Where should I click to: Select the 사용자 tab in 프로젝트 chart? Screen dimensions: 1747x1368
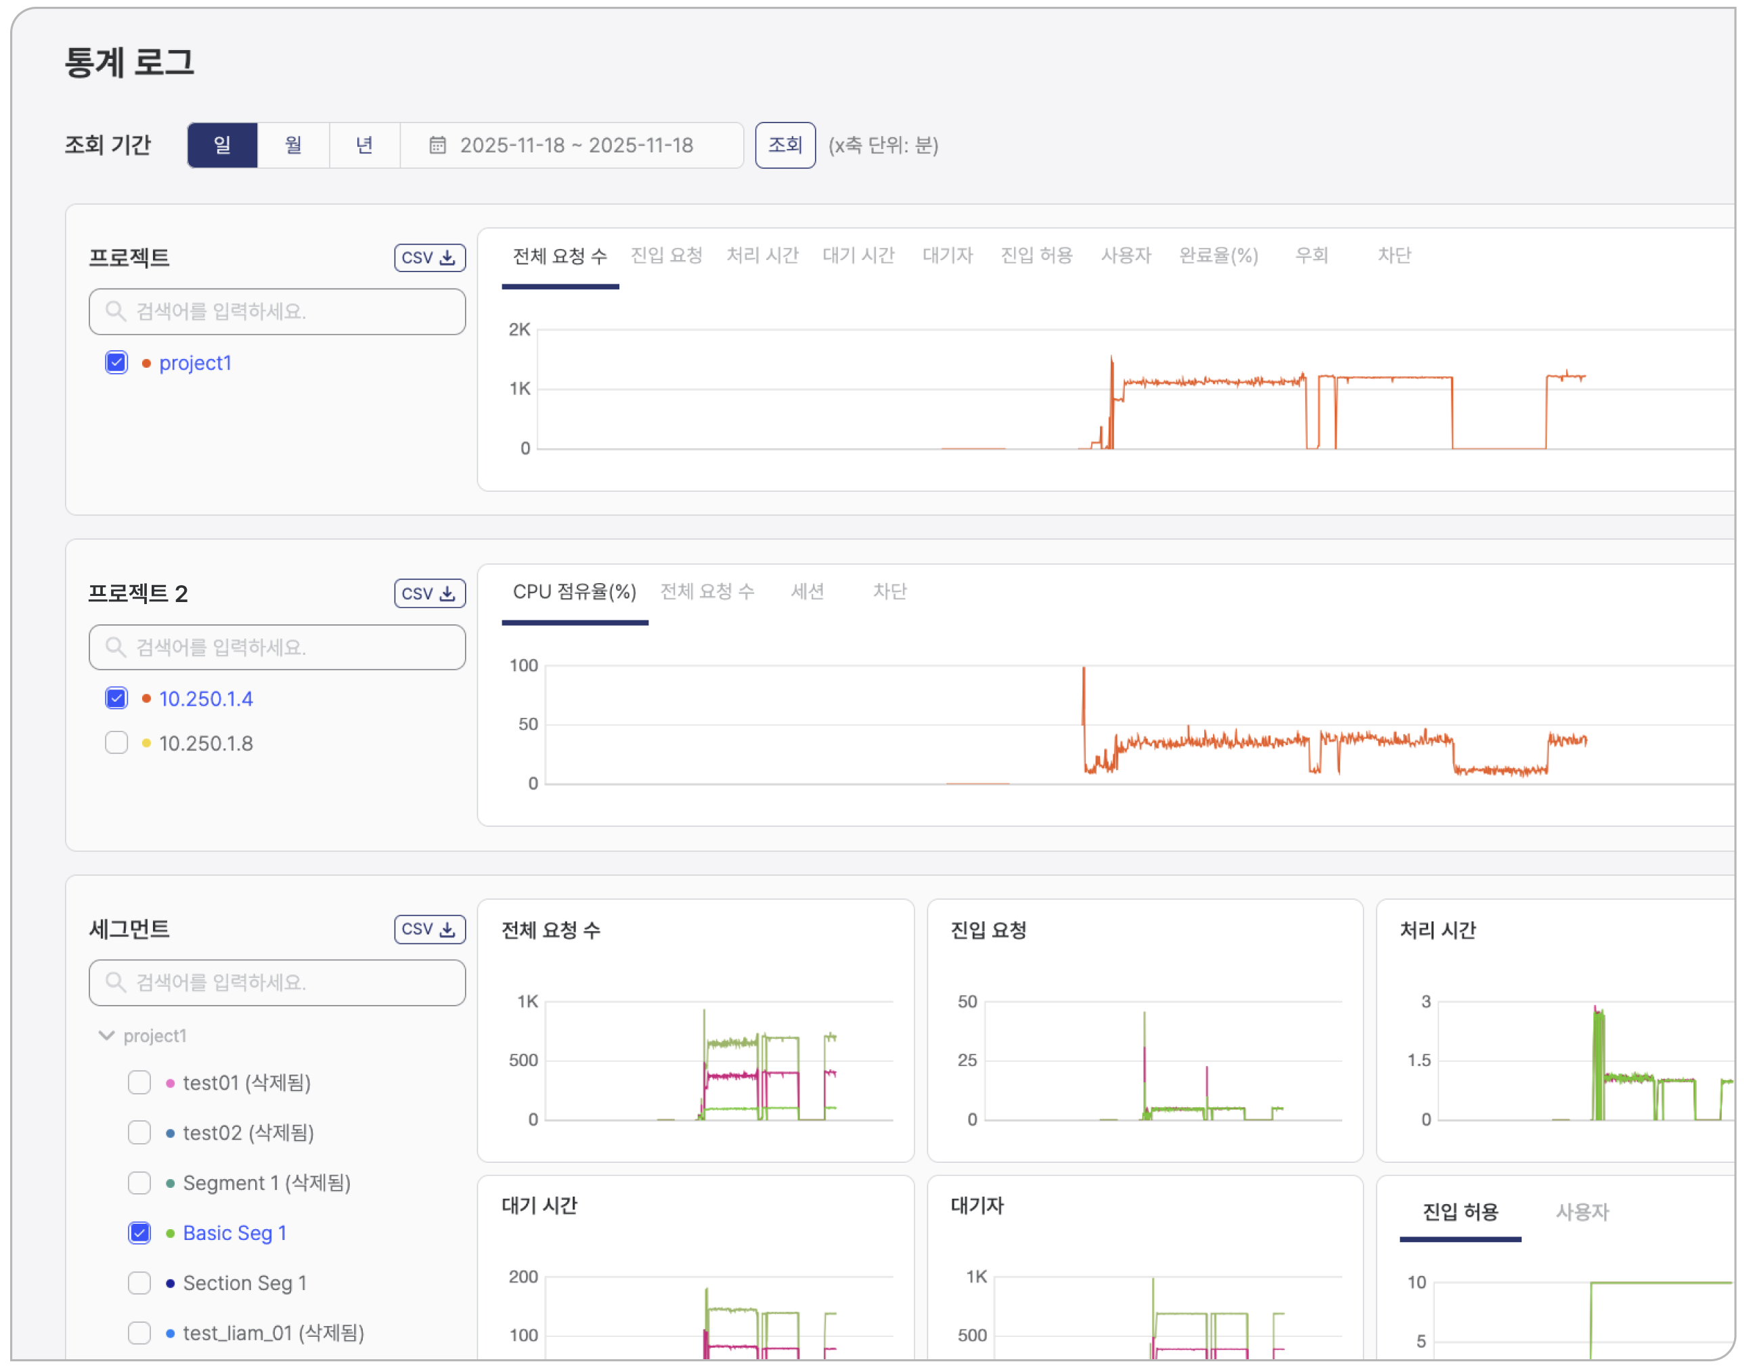pyautogui.click(x=1126, y=255)
